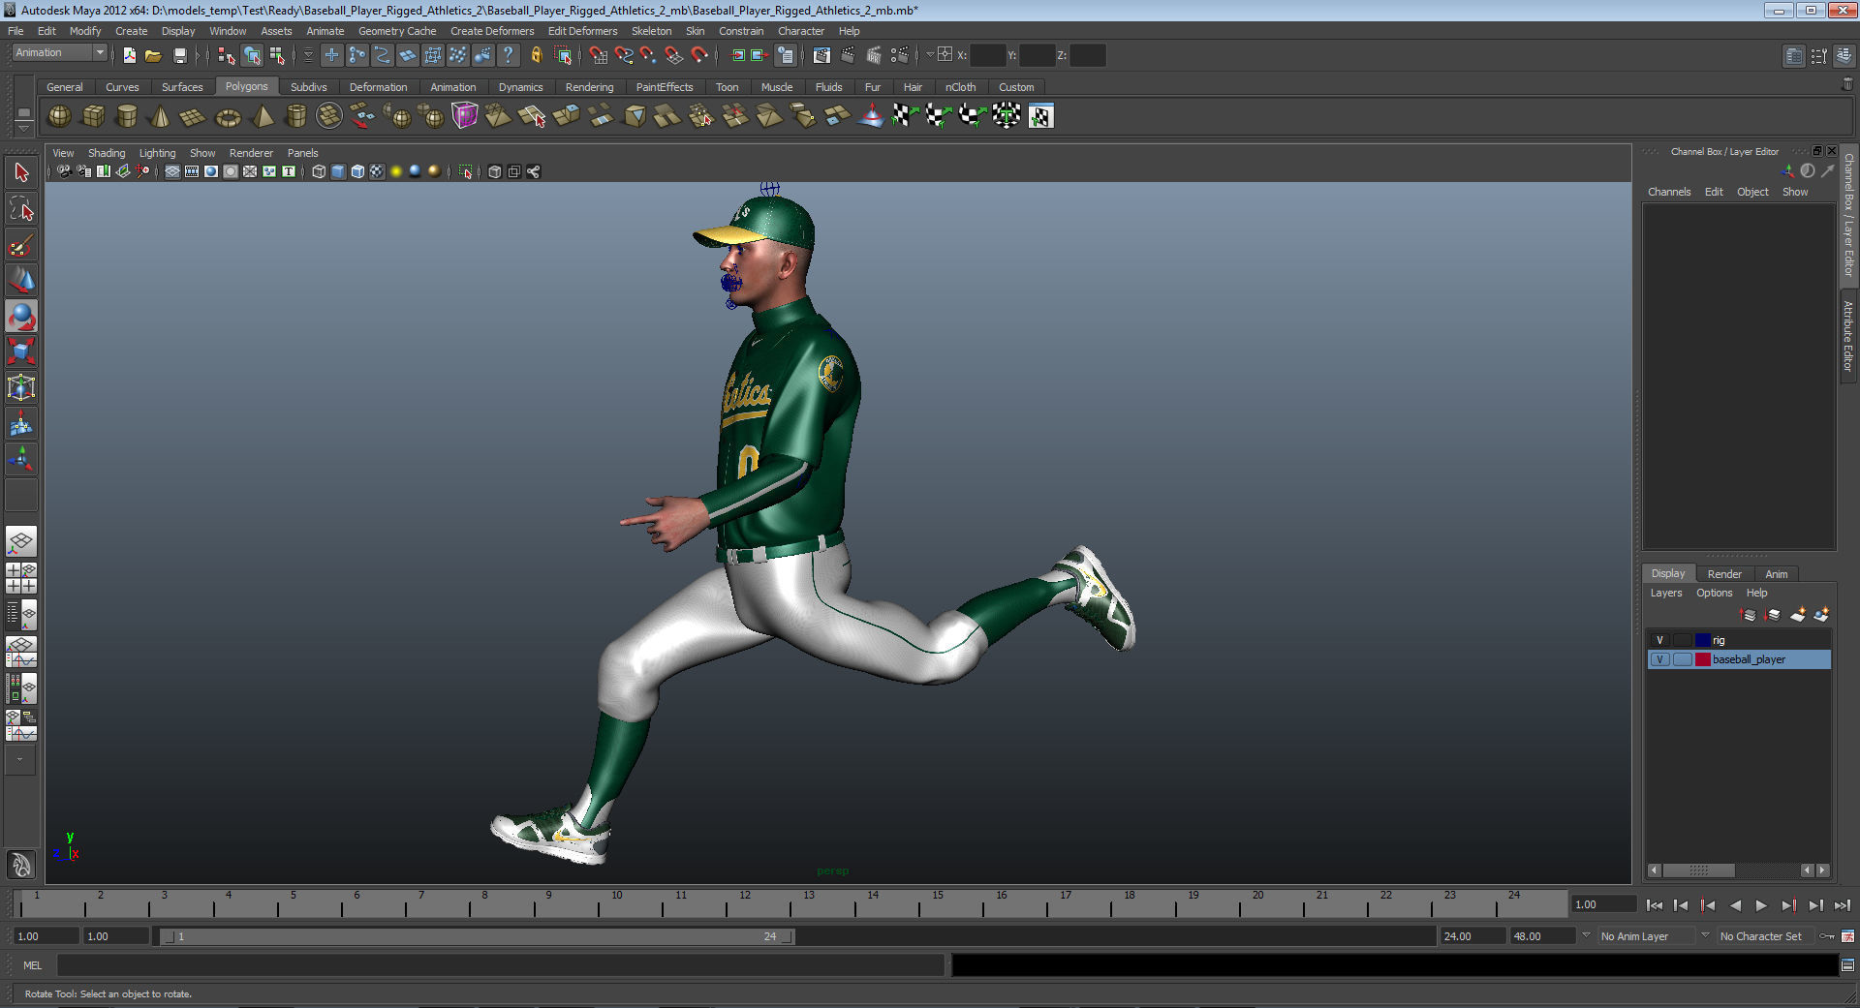Switch to the Rendering shelf tab
Viewport: 1860px width, 1008px height.
click(x=589, y=87)
